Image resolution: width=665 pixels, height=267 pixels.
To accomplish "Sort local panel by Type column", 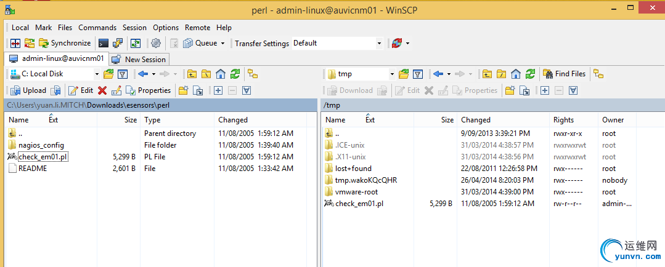I will [x=177, y=120].
